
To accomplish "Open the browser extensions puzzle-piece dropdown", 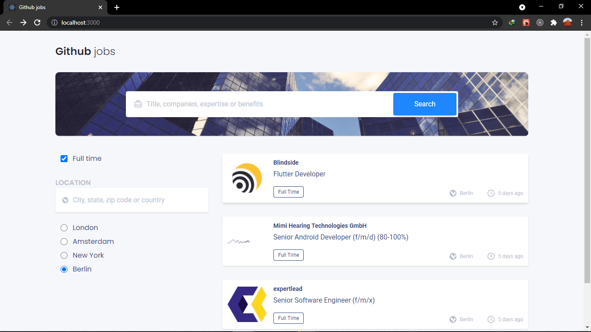I will [554, 22].
